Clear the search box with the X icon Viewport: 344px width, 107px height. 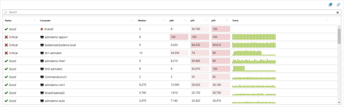(337, 12)
